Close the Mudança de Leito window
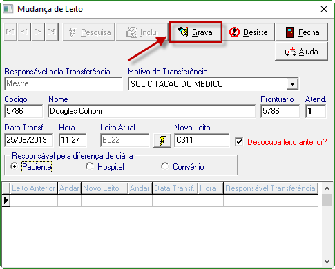 [x=324, y=9]
